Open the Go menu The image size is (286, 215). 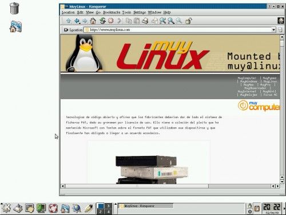[x=98, y=13]
